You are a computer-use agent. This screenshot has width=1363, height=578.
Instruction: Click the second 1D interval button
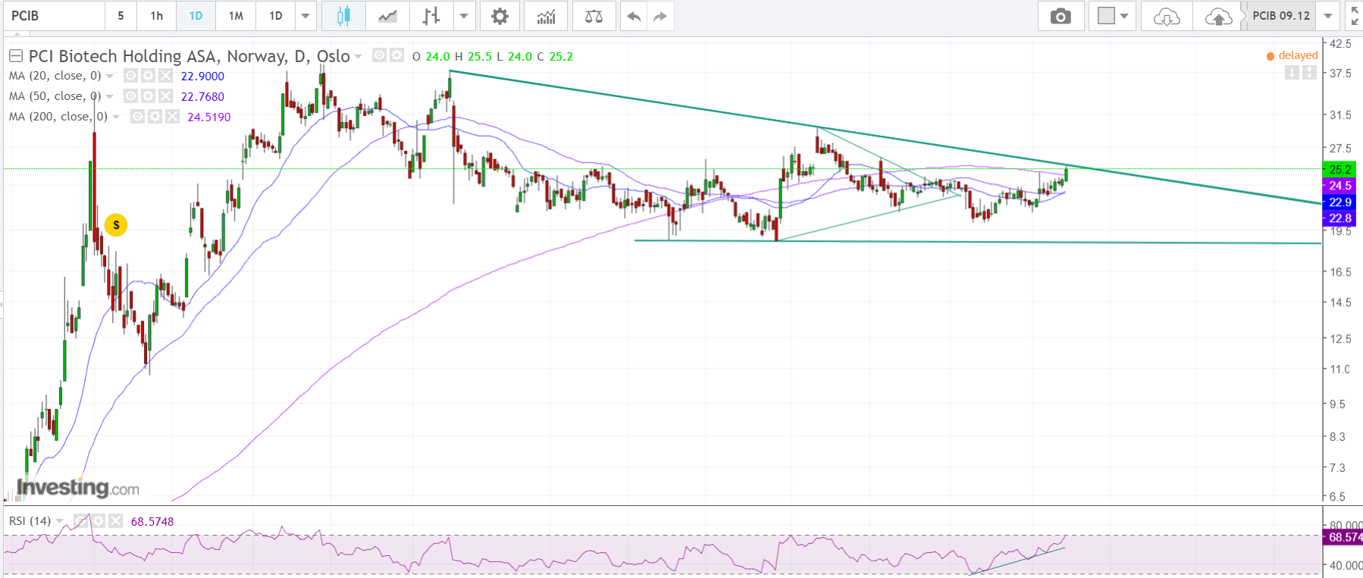(x=276, y=16)
